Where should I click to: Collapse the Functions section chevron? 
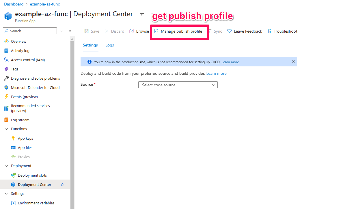[x=6, y=129]
